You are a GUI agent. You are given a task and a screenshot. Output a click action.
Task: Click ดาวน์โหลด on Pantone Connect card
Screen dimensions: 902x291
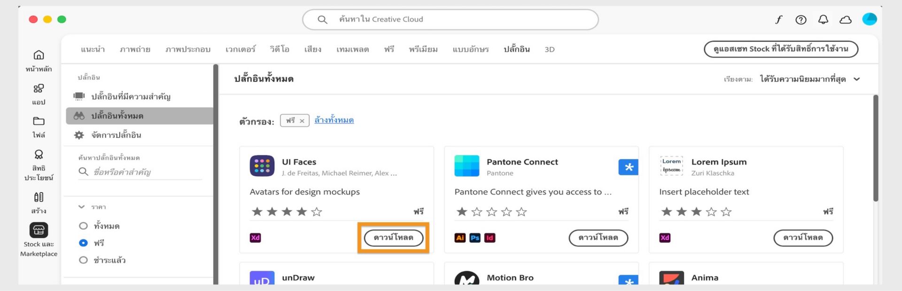(x=598, y=238)
